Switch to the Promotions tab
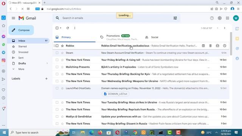The width and height of the screenshot is (242, 136). [120, 37]
